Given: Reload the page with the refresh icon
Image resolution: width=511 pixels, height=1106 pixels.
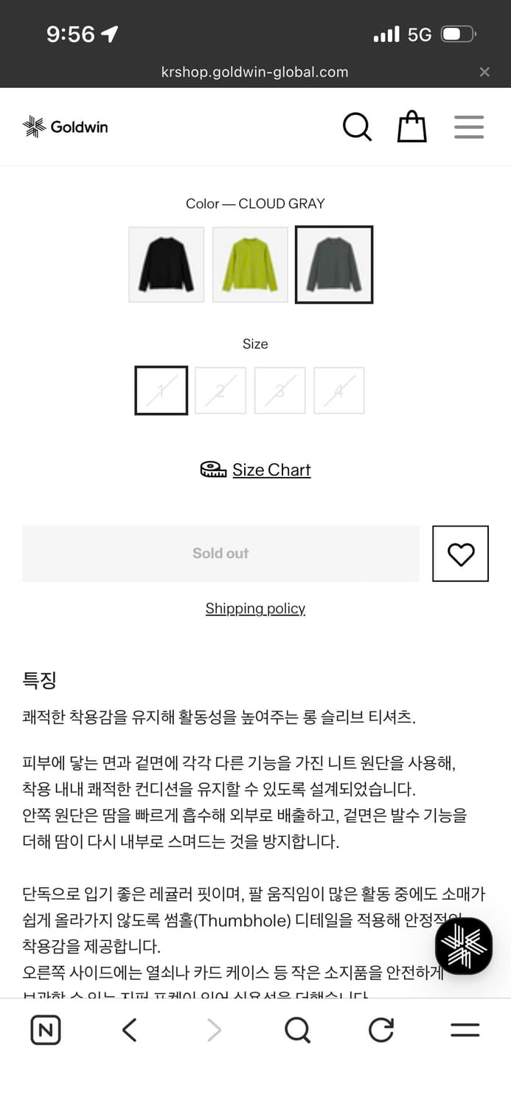Looking at the screenshot, I should pyautogui.click(x=380, y=1030).
